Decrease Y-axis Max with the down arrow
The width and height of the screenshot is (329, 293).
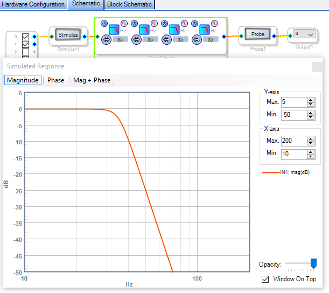(311, 104)
